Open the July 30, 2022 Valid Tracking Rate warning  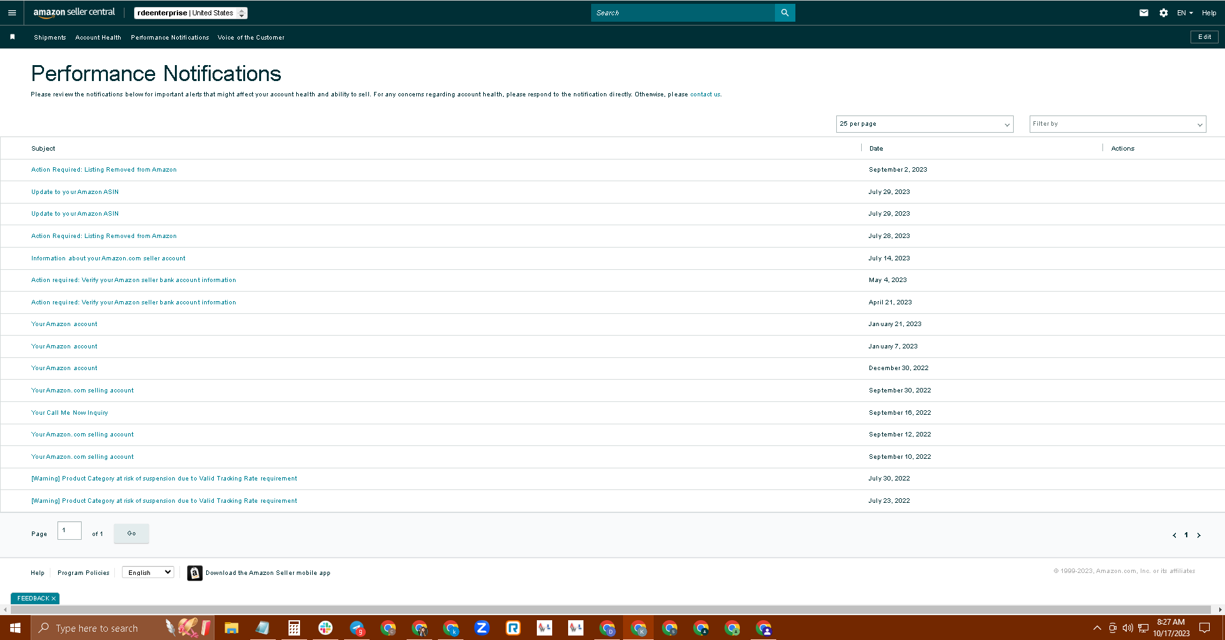click(164, 479)
